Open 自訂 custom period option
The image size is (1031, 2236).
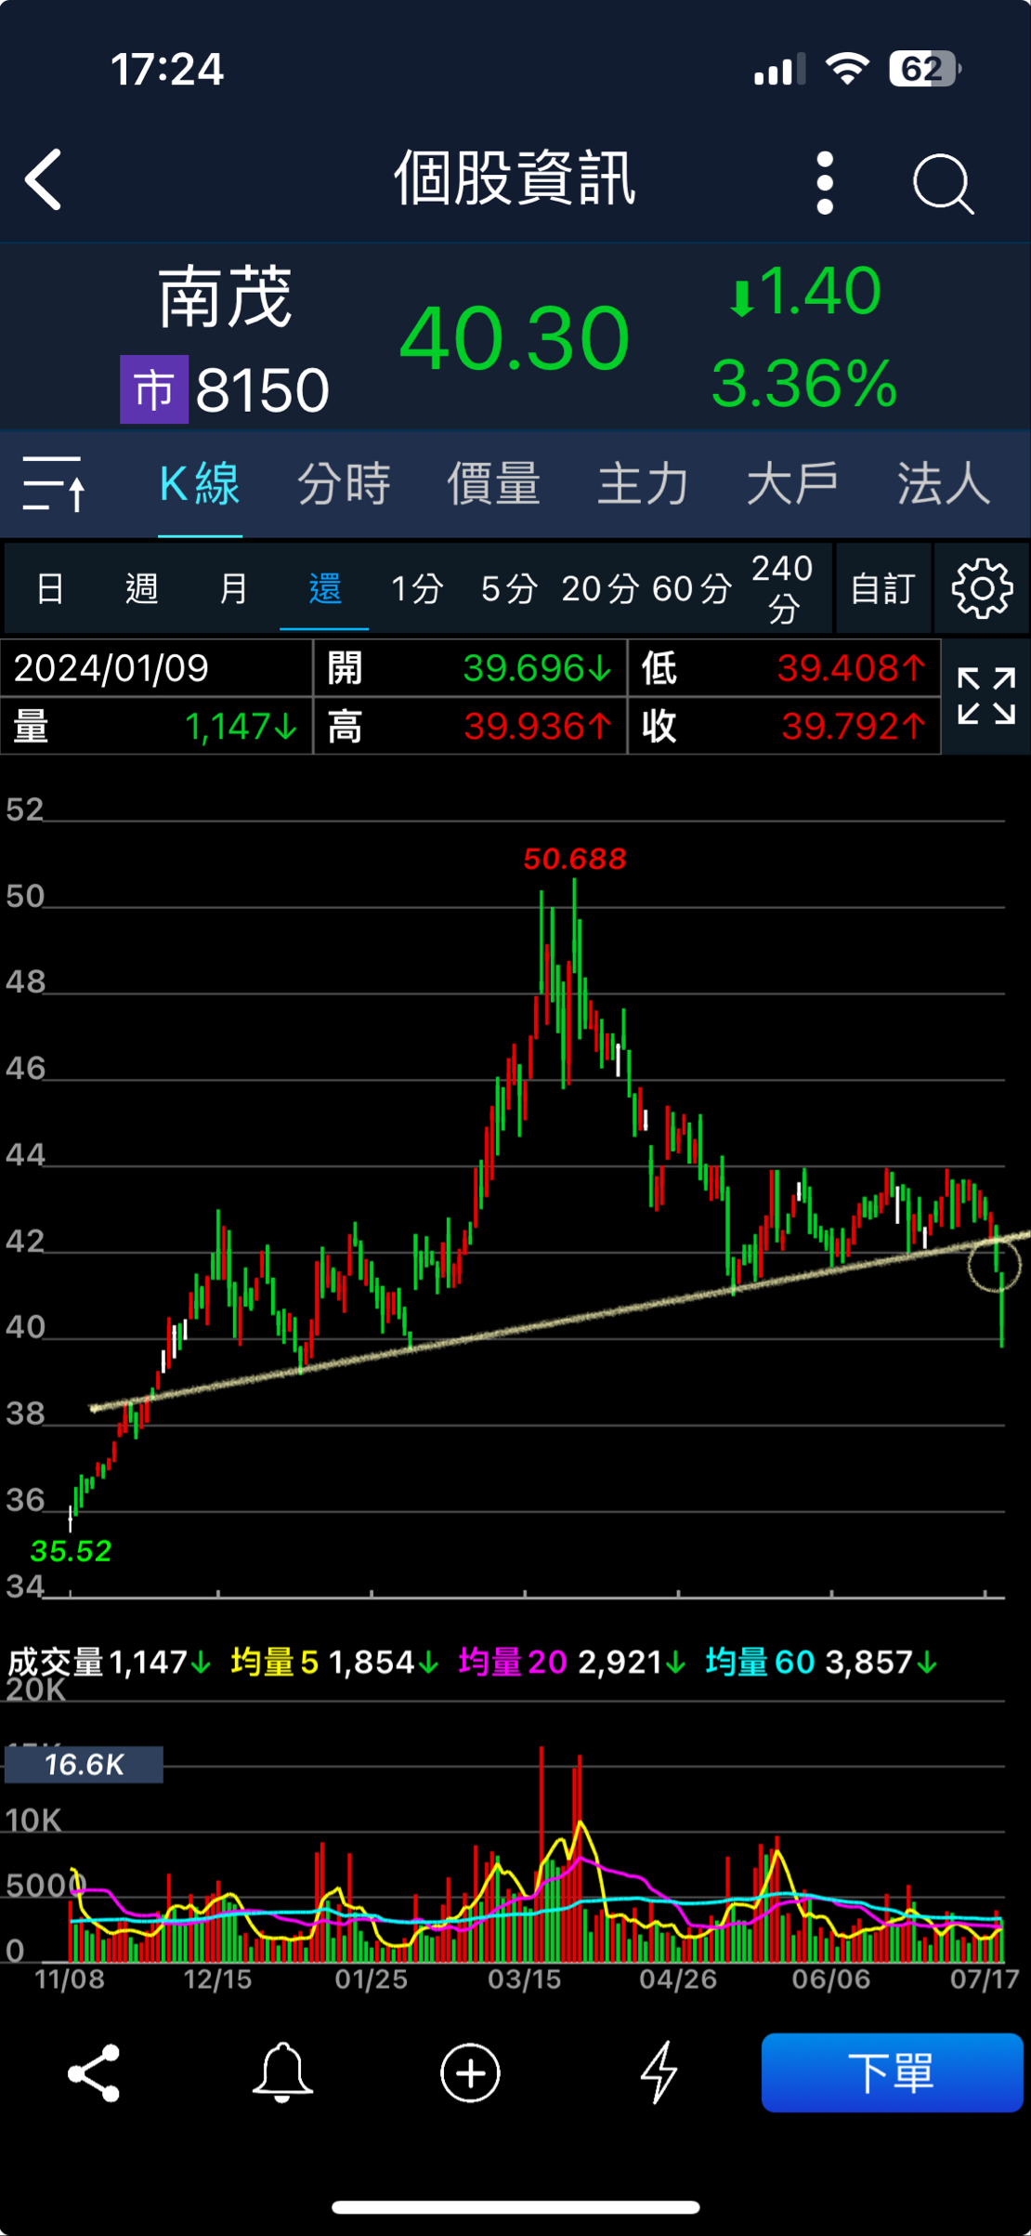(882, 589)
